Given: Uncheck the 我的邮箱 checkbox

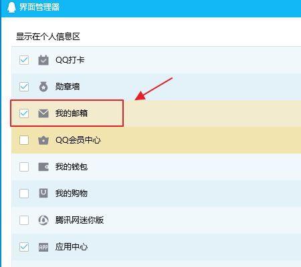Looking at the screenshot, I should 24,113.
